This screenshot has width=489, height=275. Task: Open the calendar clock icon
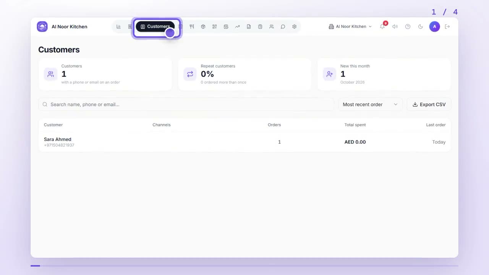[226, 27]
